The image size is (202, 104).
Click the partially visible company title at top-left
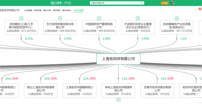tap(10, 10)
